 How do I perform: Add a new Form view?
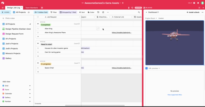[30, 90]
